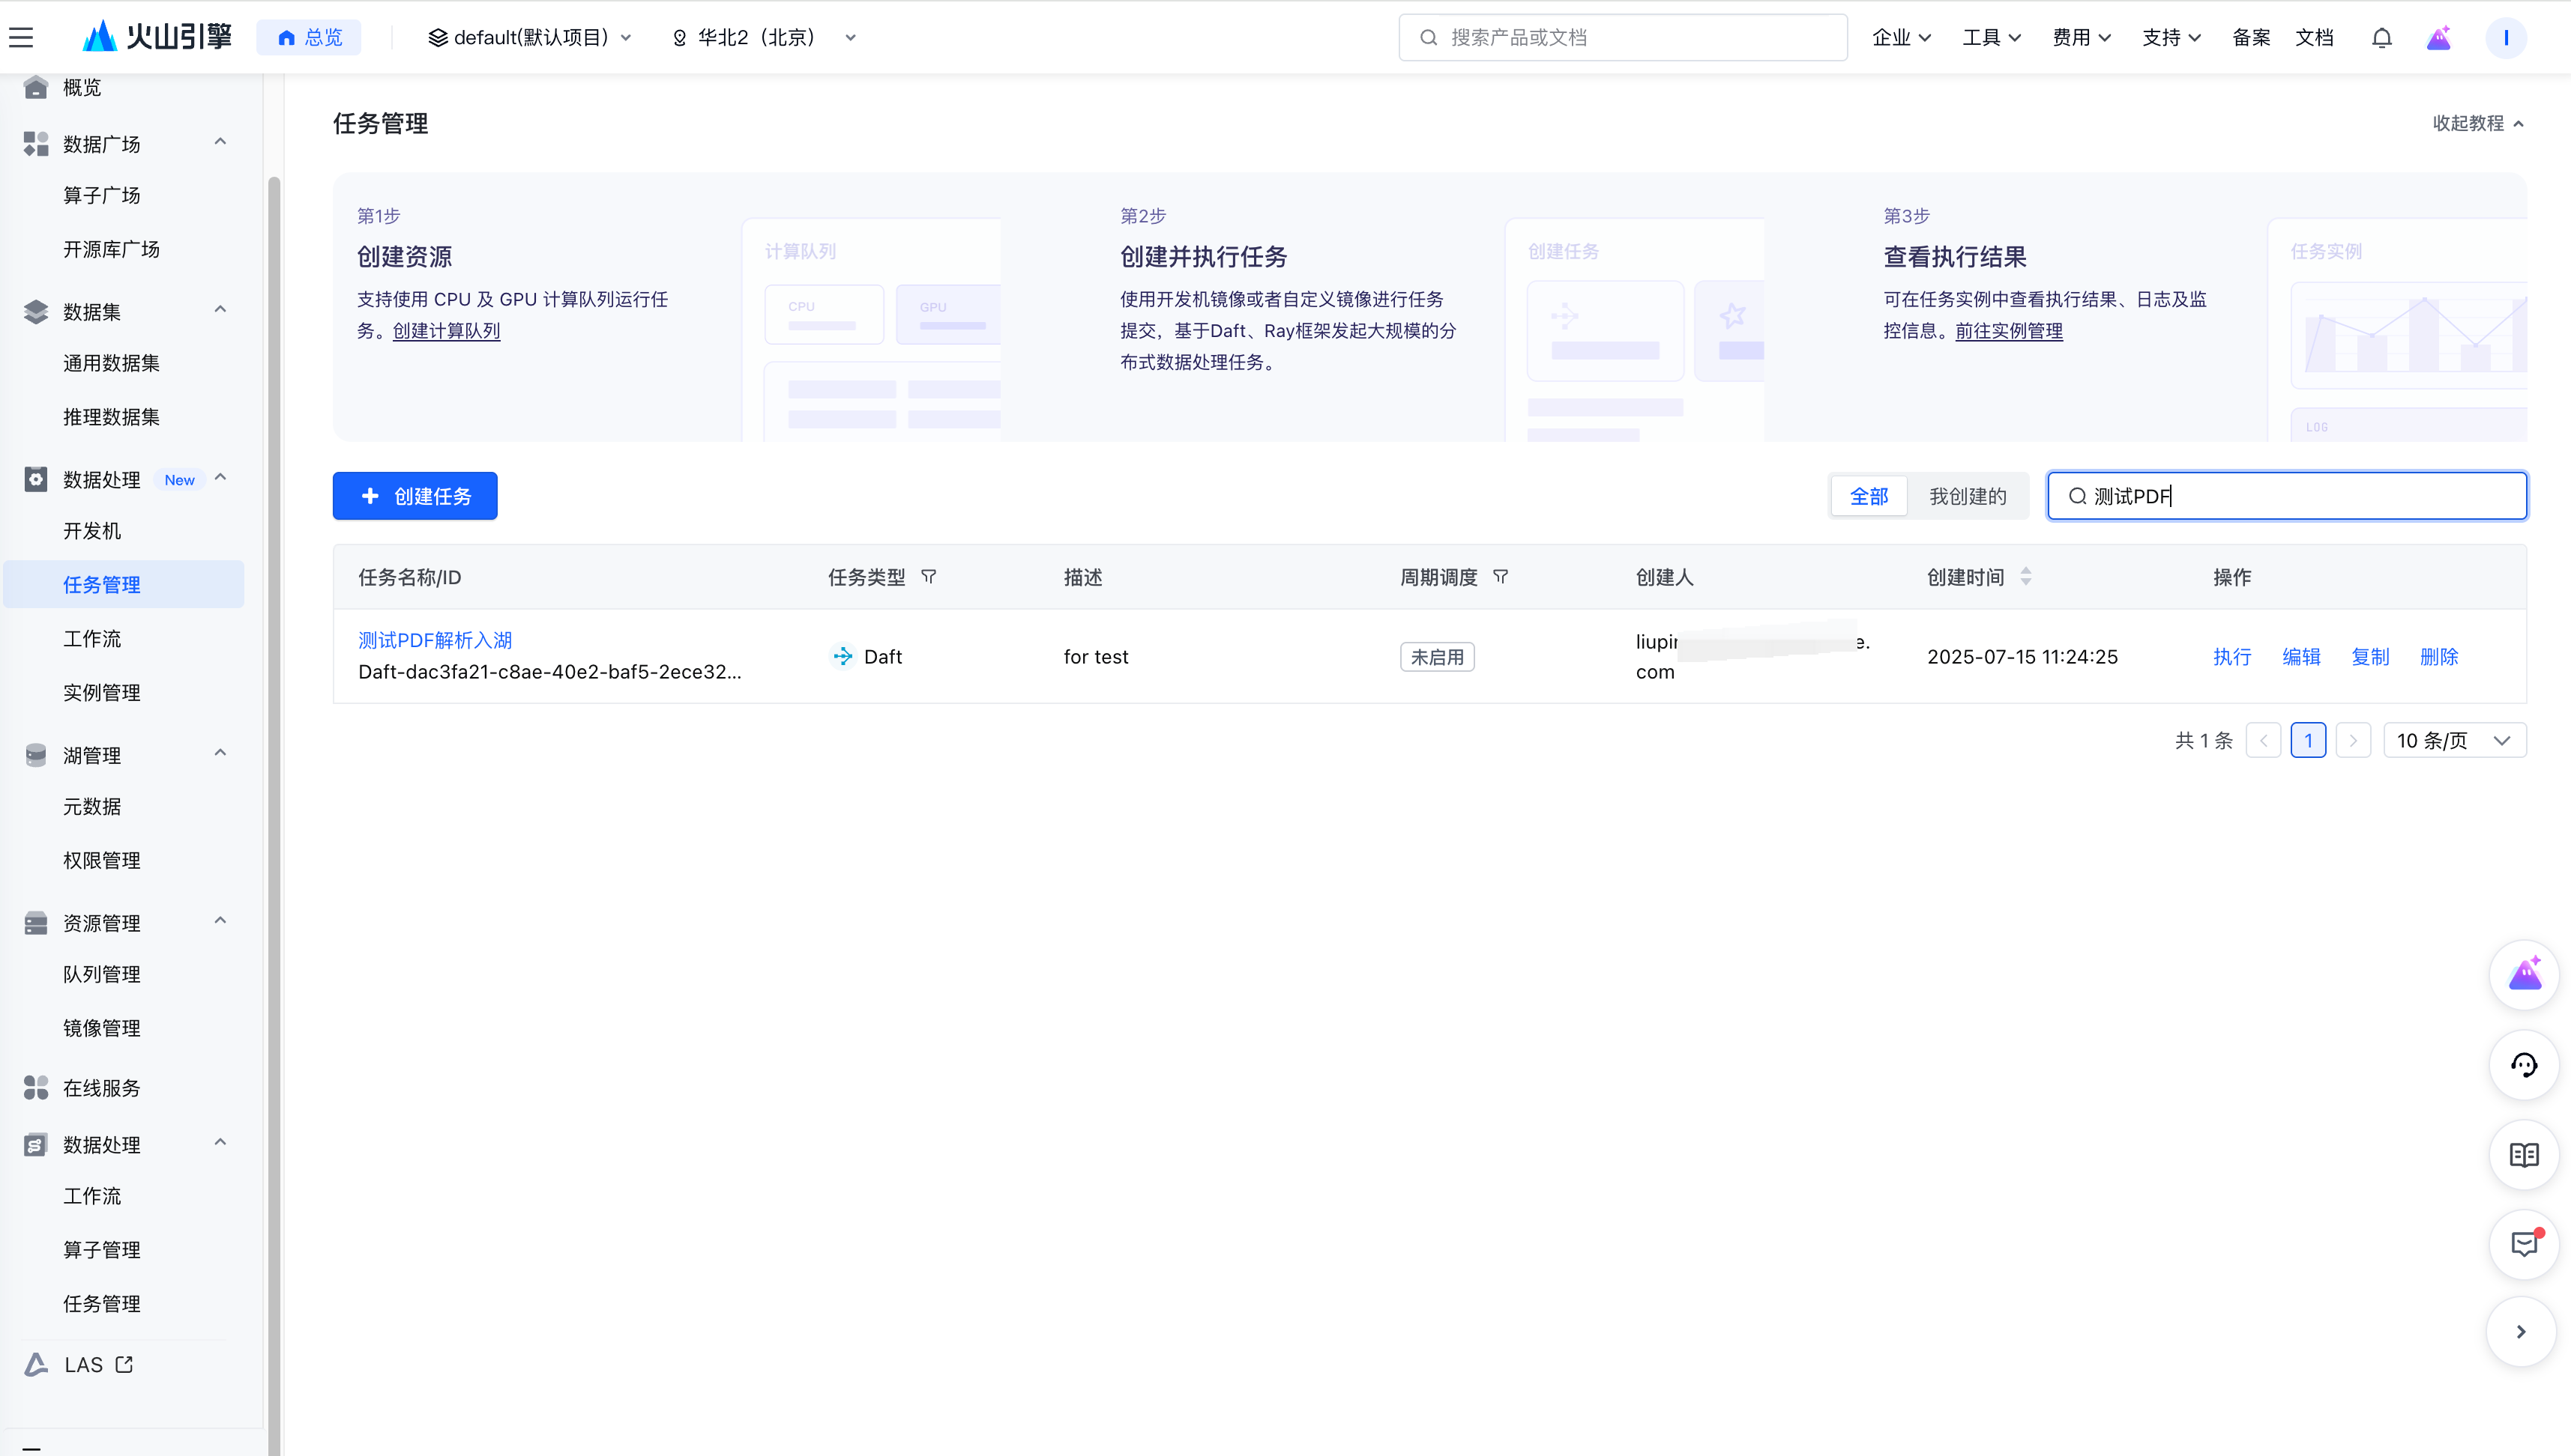This screenshot has width=2571, height=1456.
Task: Sort by creation time arrows
Action: coord(2025,577)
